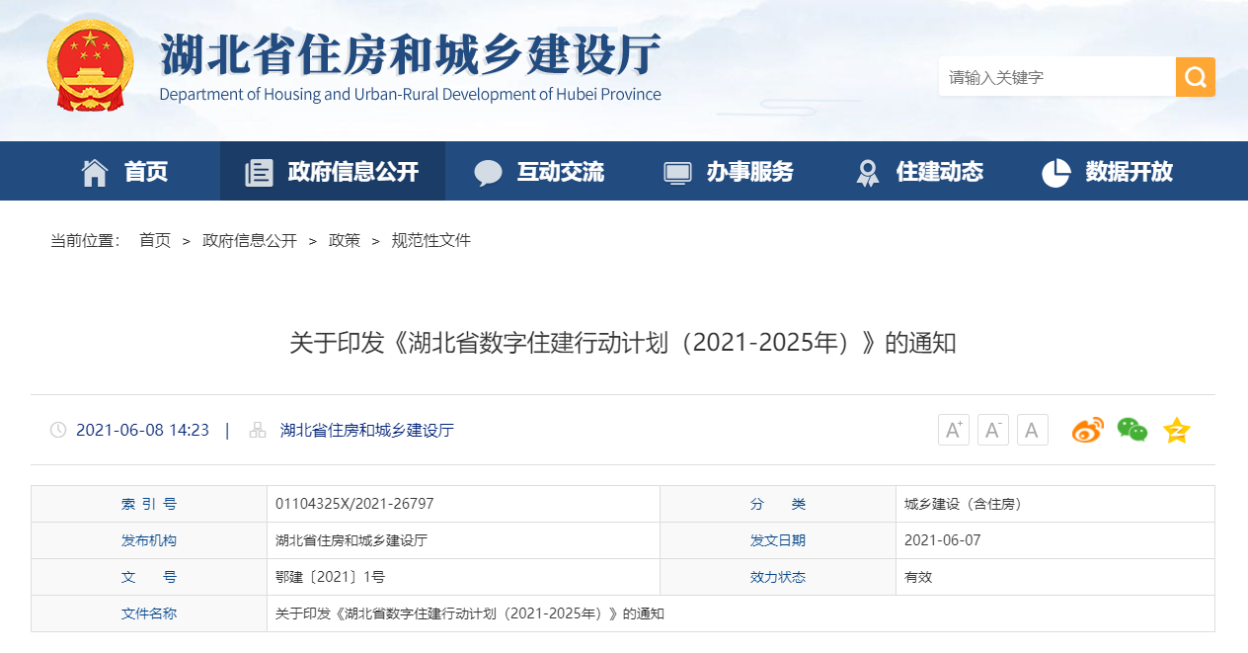Click the 分类 label cell
Viewport: 1248px width, 653px height.
pos(778,504)
